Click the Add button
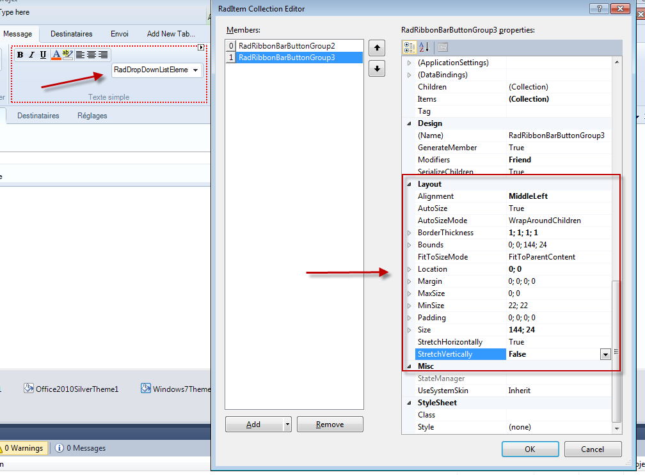 click(x=254, y=424)
